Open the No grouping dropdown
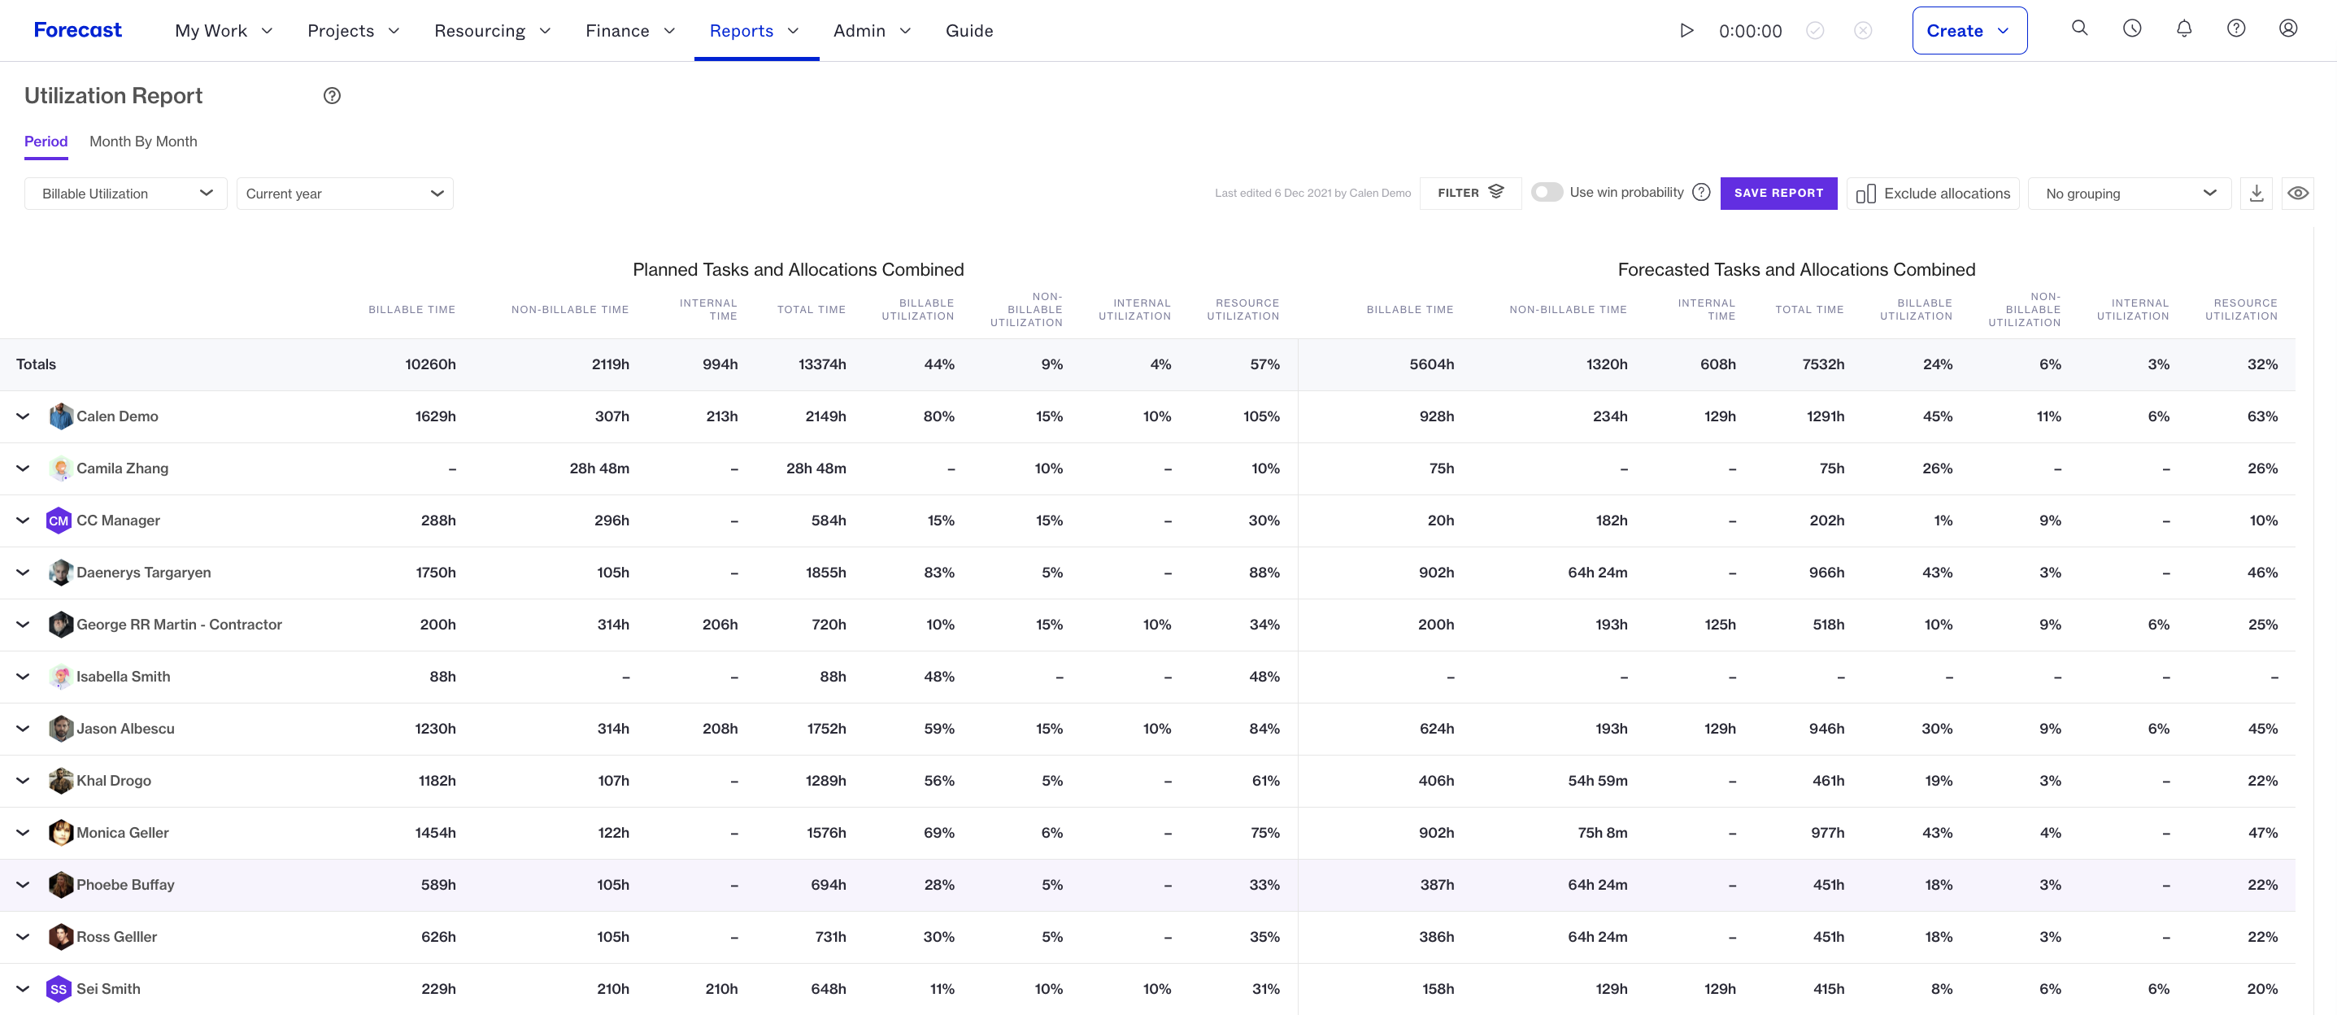2337x1015 pixels. [x=2128, y=194]
